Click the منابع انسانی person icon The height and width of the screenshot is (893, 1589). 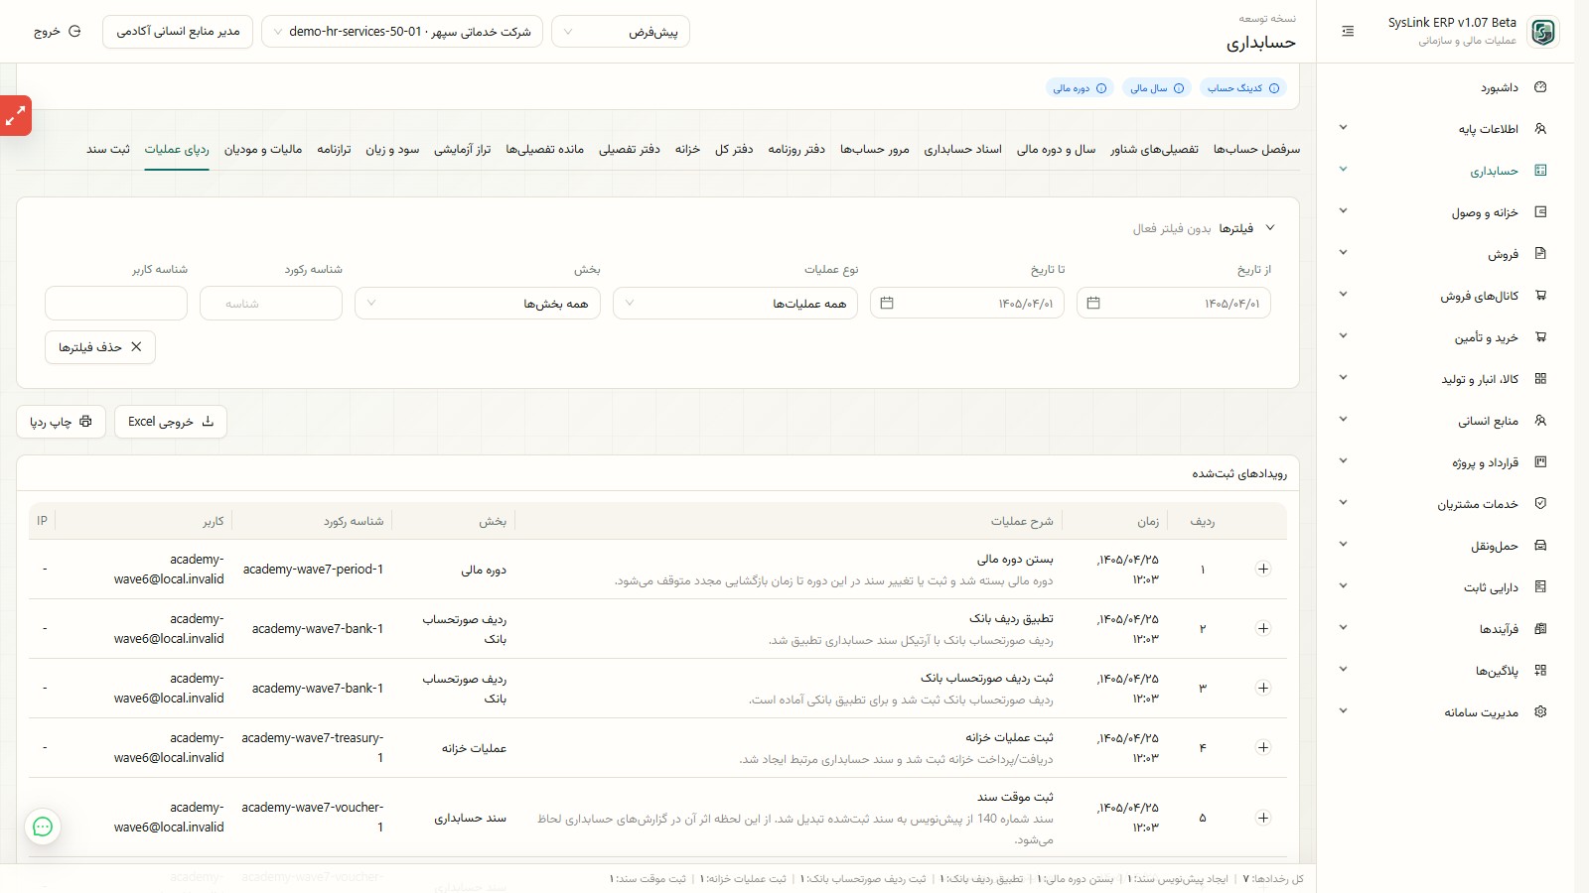[1540, 421]
